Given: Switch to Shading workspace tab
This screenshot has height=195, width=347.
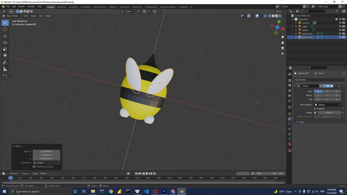Looking at the screenshot, I should [x=113, y=7].
